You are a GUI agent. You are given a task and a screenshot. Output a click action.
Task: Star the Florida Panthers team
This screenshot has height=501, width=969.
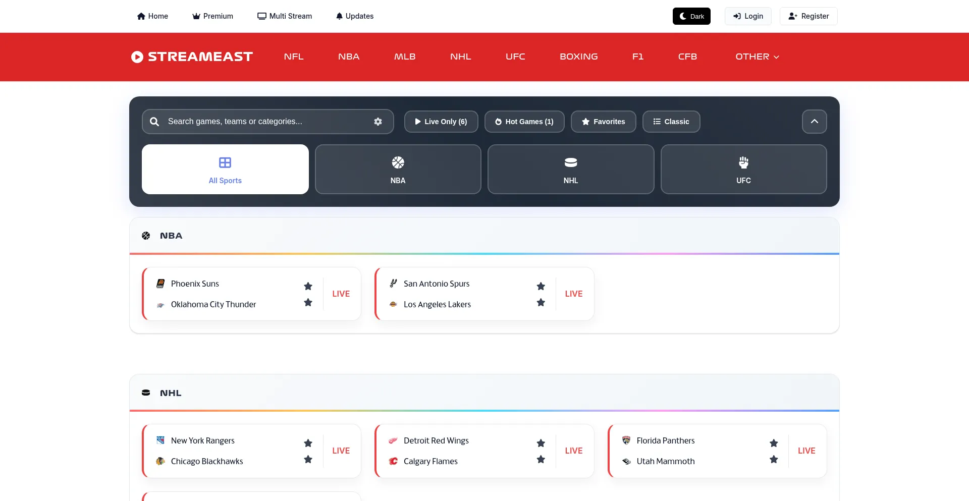pos(774,443)
